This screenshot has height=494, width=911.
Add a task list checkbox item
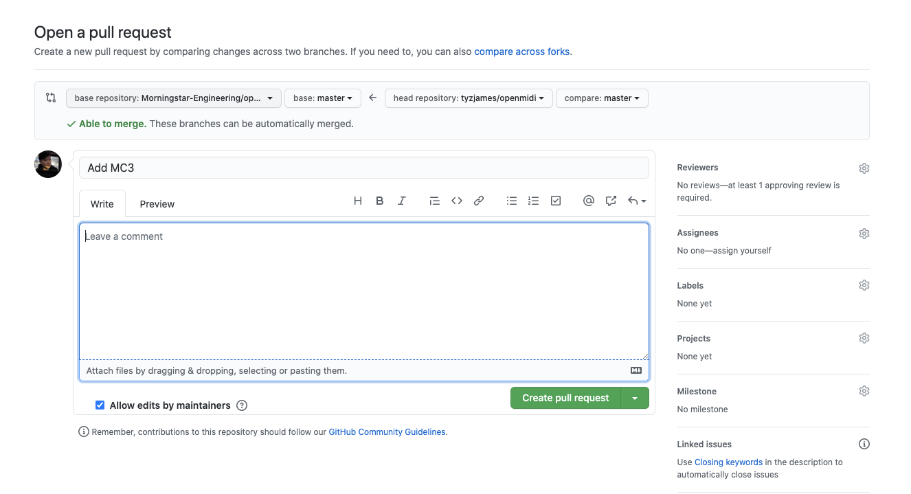(x=556, y=201)
